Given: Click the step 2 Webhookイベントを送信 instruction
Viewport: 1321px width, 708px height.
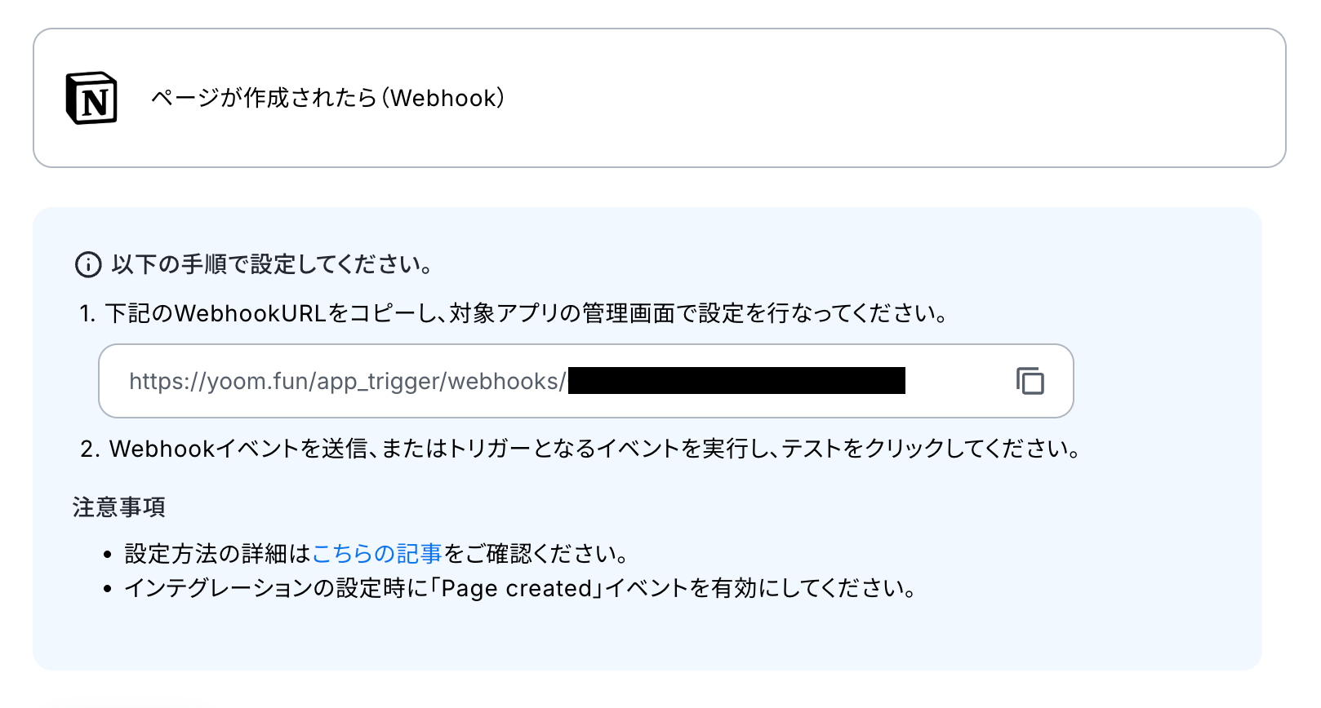Looking at the screenshot, I should pyautogui.click(x=595, y=449).
